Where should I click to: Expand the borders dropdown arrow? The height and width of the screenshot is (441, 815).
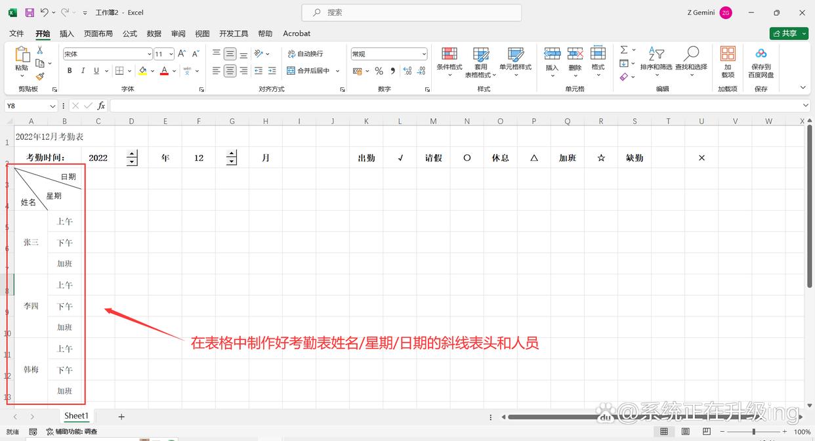point(129,71)
